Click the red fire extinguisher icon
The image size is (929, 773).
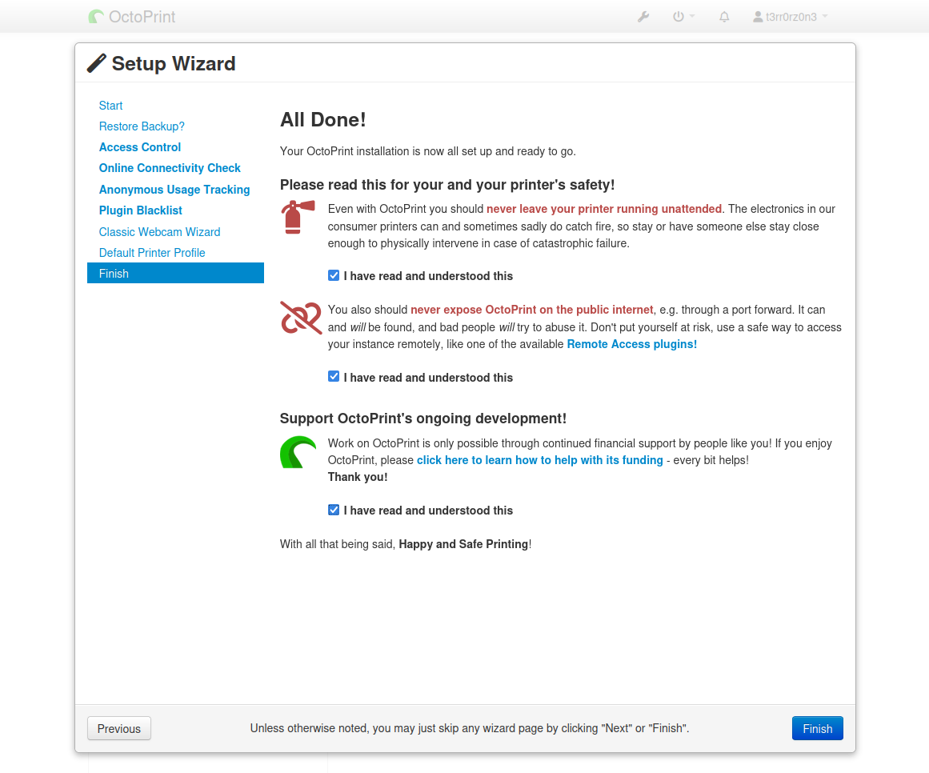(x=297, y=217)
